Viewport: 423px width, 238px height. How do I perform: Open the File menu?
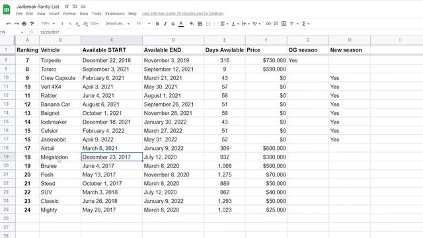pos(19,14)
